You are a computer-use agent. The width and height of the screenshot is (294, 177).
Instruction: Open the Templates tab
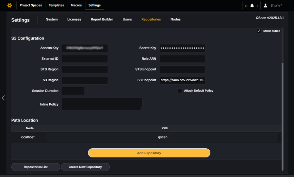[x=56, y=6]
